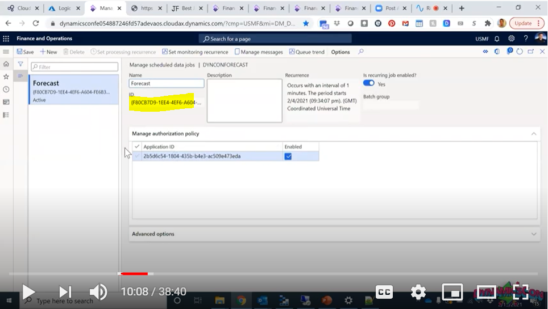548x309 pixels.
Task: Toggle Enabled checkbox for application ID
Action: [x=288, y=156]
